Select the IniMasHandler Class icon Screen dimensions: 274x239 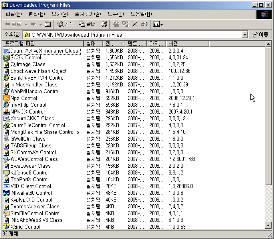click(6, 85)
